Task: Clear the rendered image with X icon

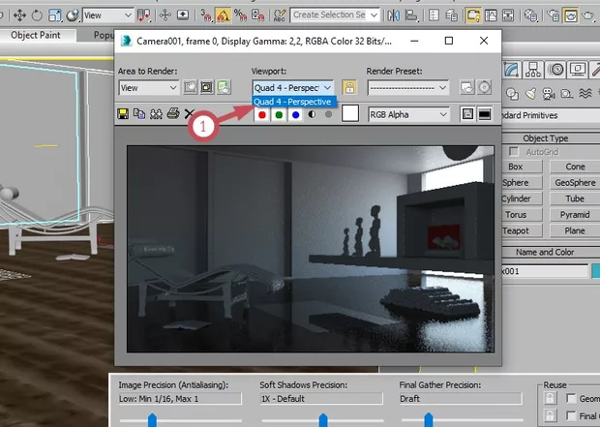Action: 189,114
